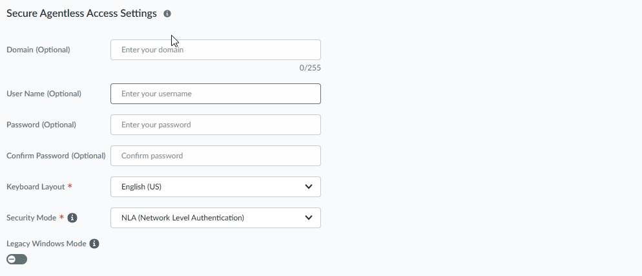Focus the Domain input field

pyautogui.click(x=215, y=50)
